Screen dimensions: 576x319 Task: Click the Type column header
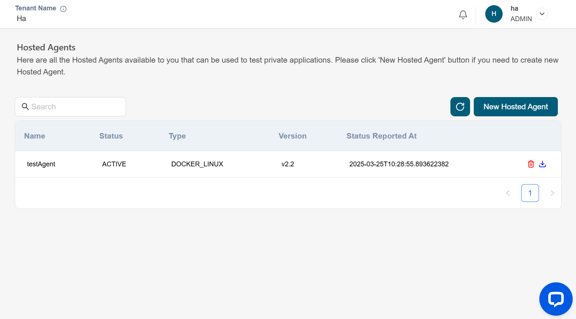[x=177, y=136]
